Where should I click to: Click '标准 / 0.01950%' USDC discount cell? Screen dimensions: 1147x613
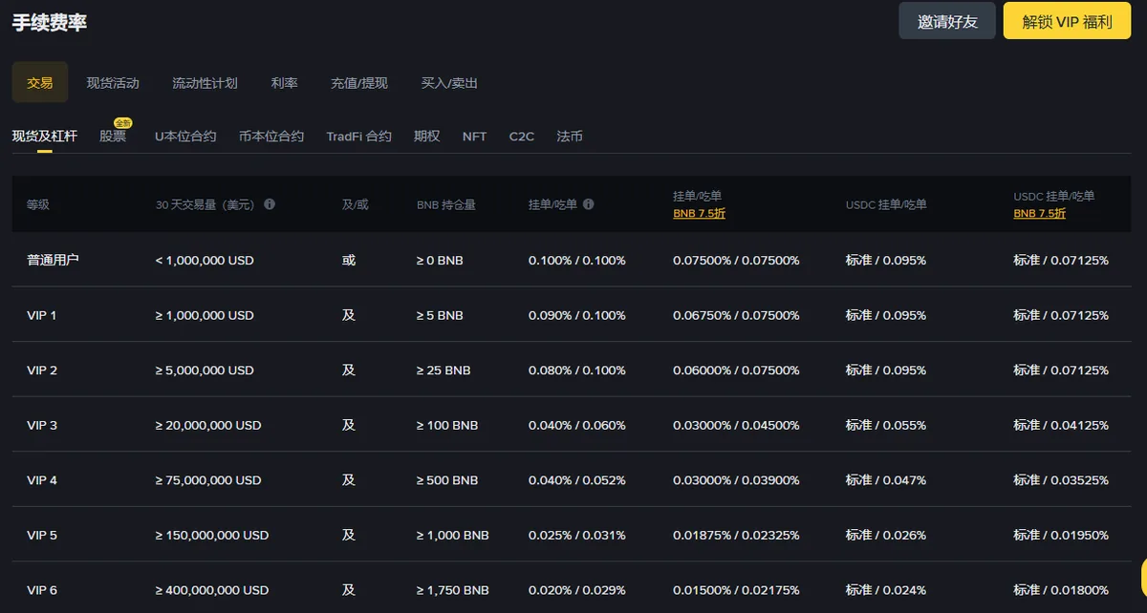click(x=1061, y=535)
